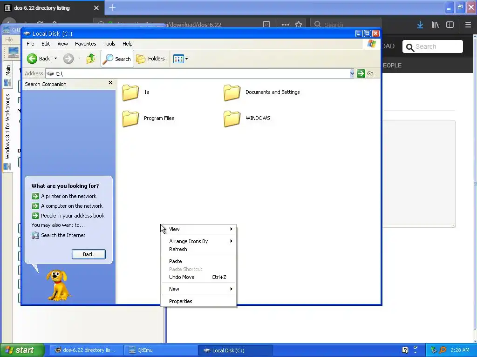Toggle the Folders pane toolbar button
This screenshot has height=357, width=477.
pos(150,59)
